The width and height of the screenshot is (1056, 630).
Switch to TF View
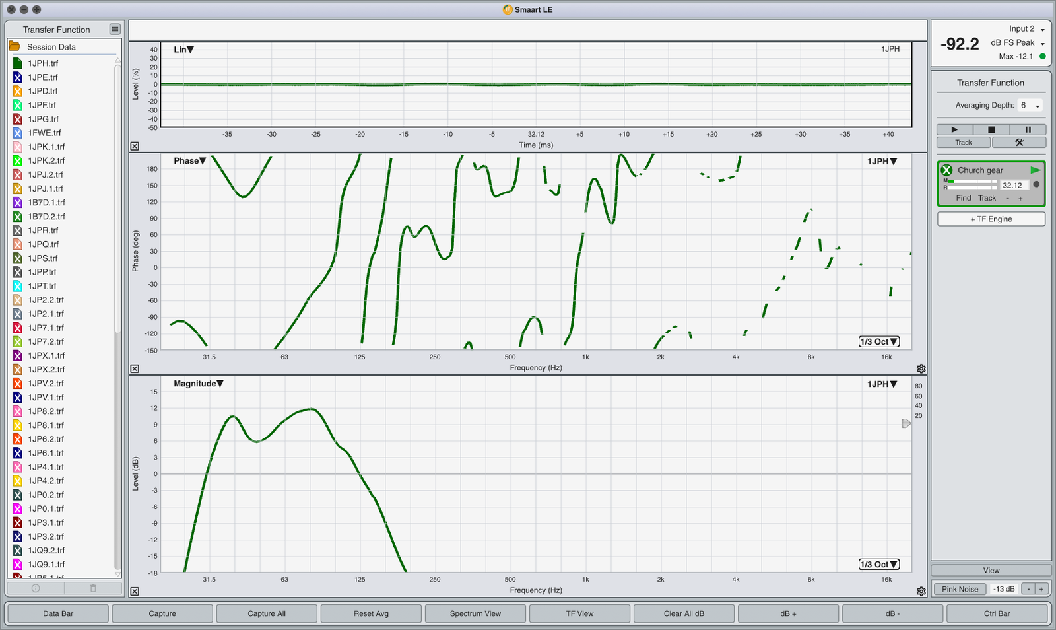(x=579, y=613)
